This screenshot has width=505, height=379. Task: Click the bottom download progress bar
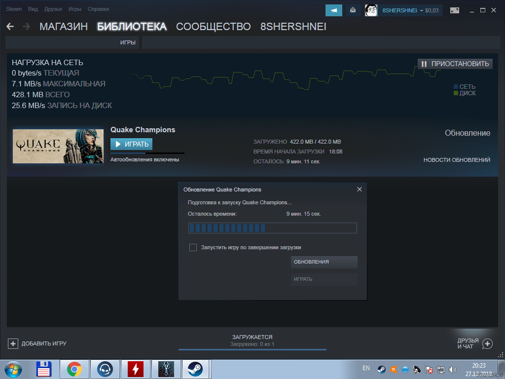point(252,349)
